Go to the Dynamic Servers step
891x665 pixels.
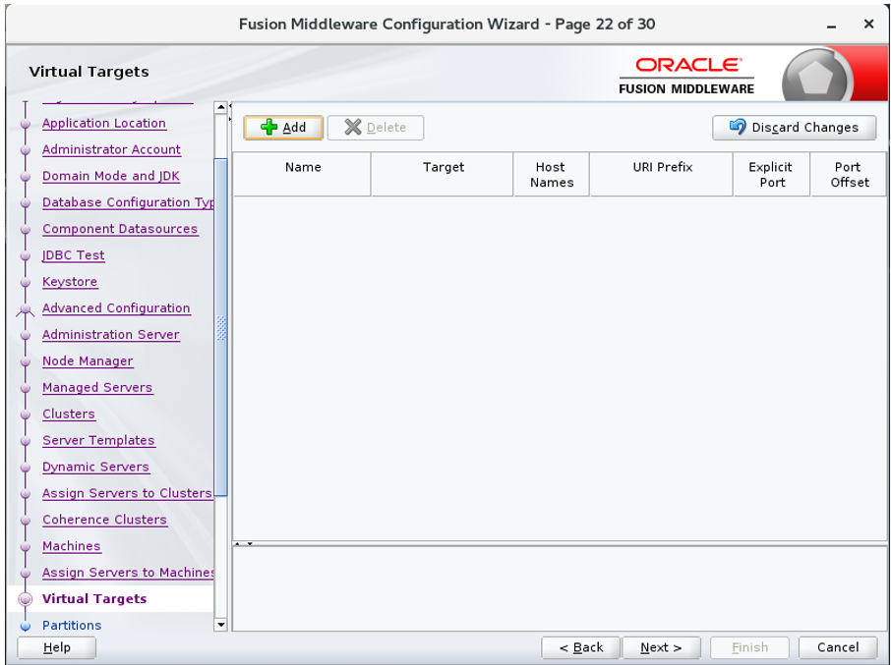click(95, 467)
